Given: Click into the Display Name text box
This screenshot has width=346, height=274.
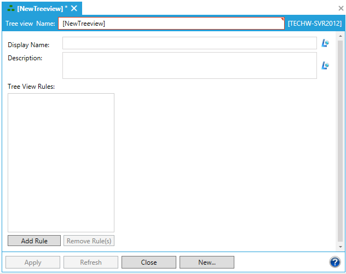Looking at the screenshot, I should tap(189, 44).
